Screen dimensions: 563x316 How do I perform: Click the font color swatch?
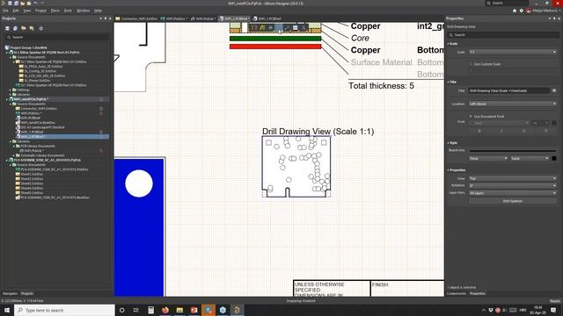tap(554, 123)
